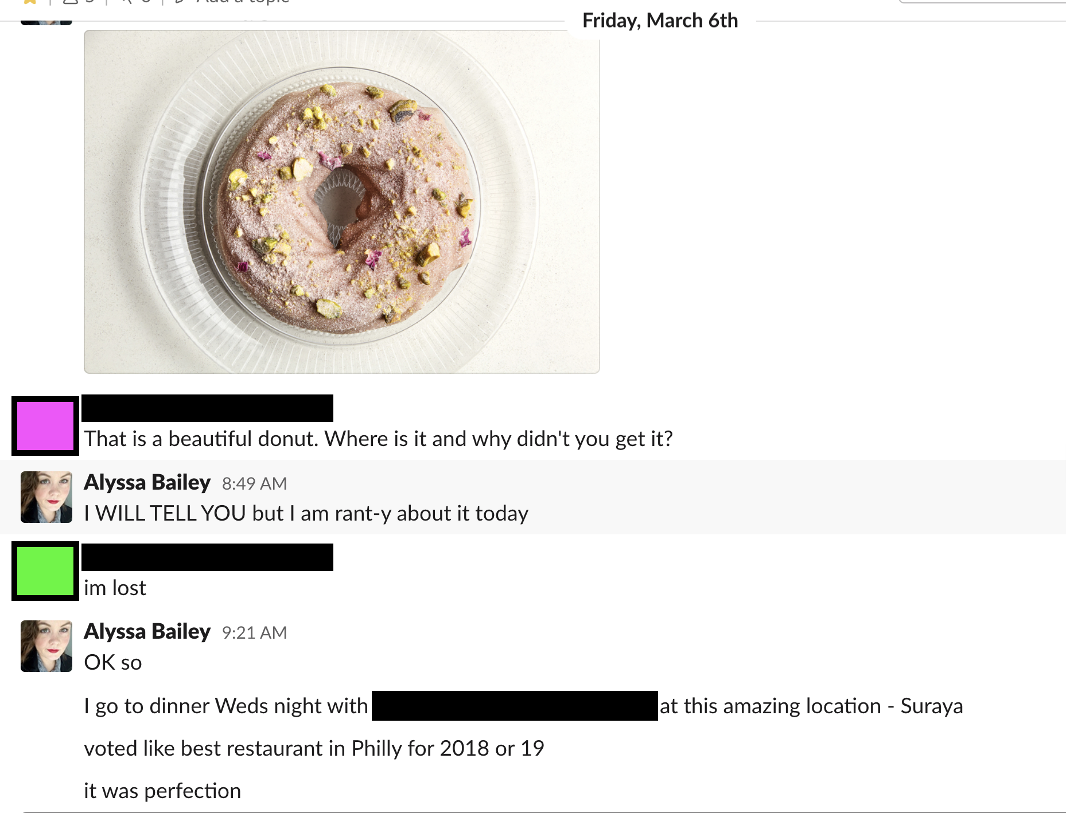Select the "it was perfection" message
Image resolution: width=1066 pixels, height=813 pixels.
coord(162,791)
